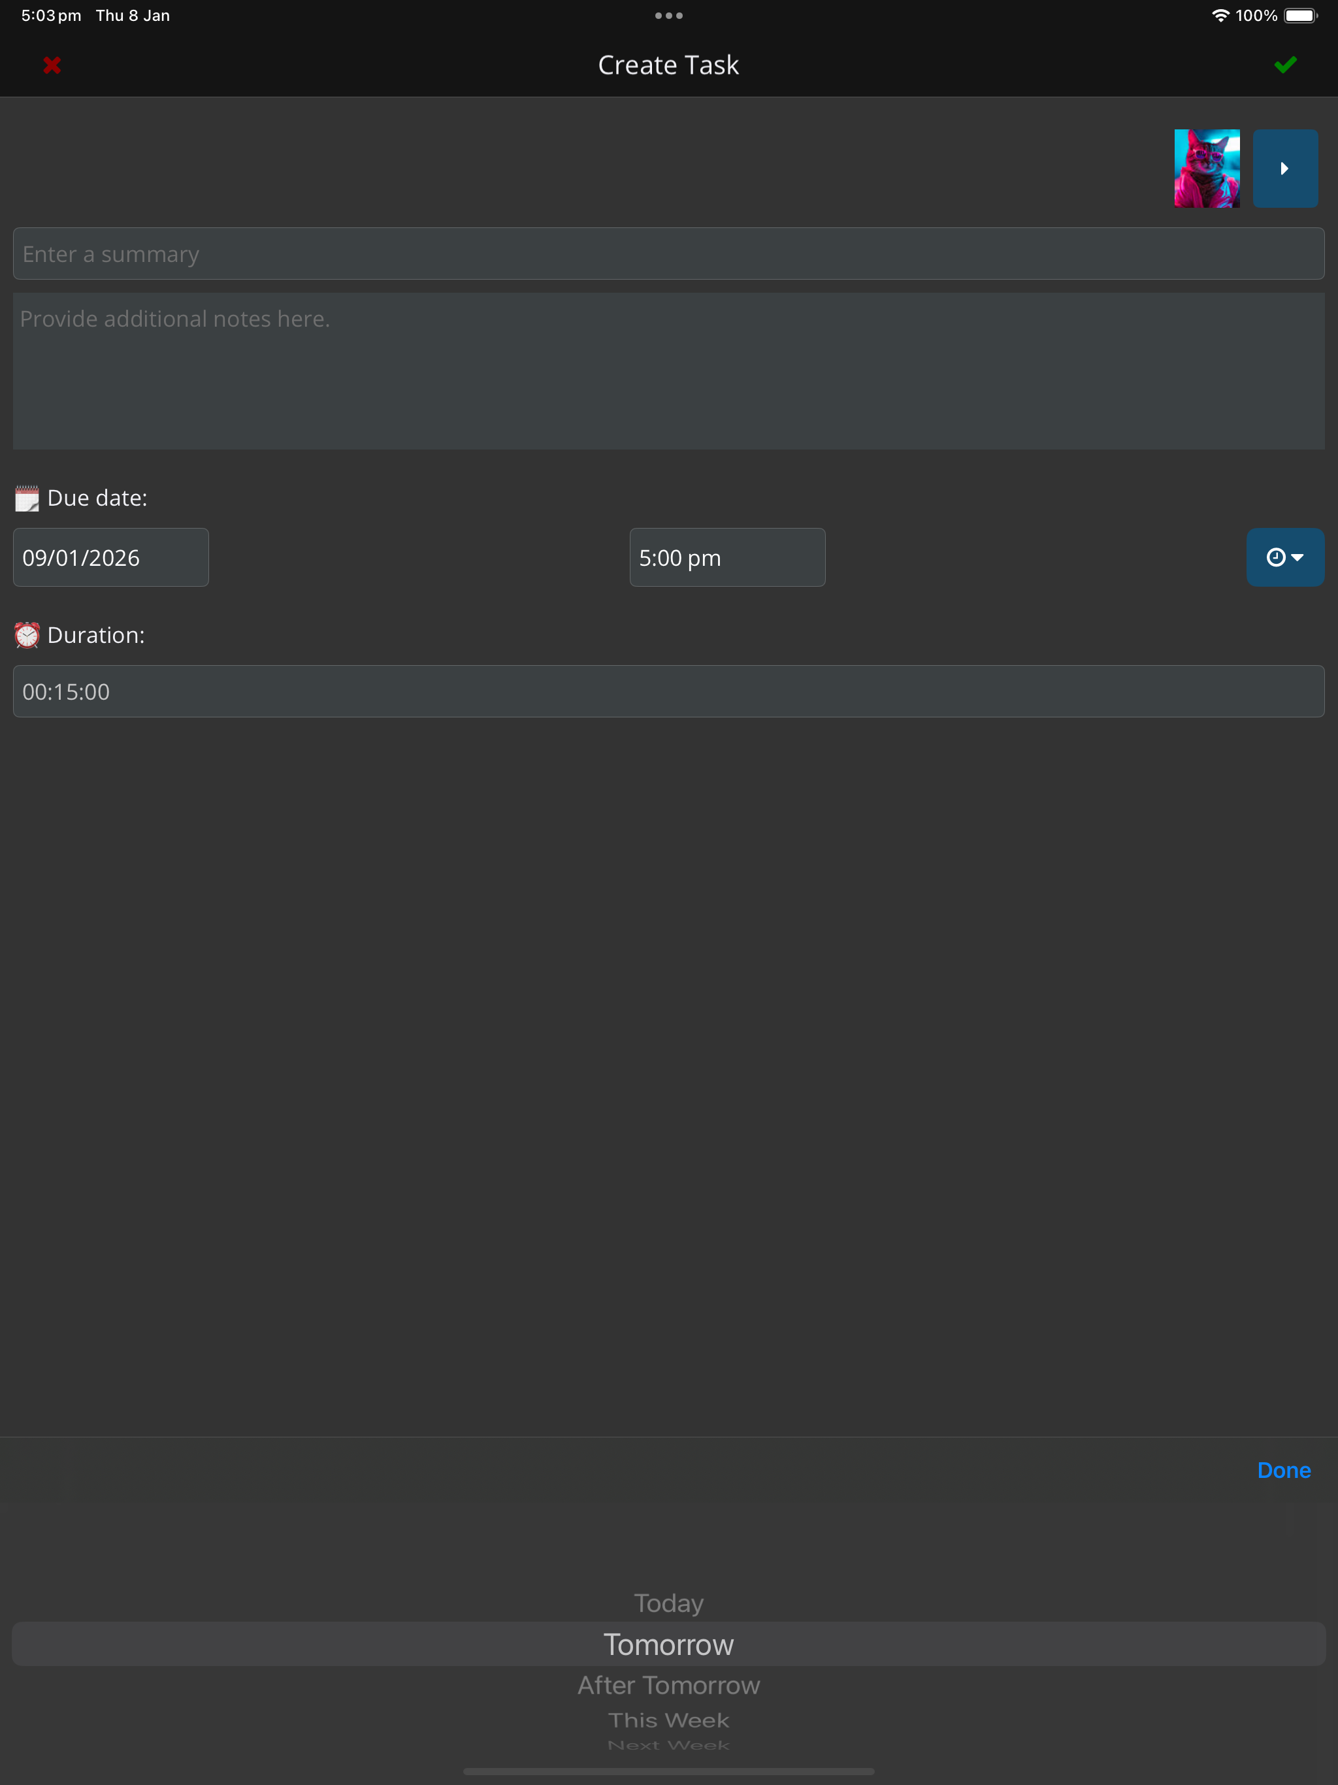Screen dimensions: 1338x1785
Task: Select Today in the picker
Action: tap(668, 1603)
